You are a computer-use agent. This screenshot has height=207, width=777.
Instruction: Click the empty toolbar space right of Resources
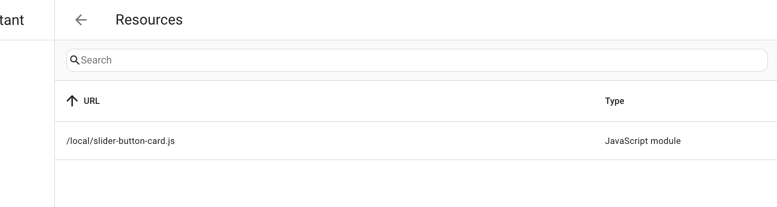469,20
